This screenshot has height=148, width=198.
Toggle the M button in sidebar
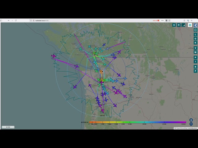click(196, 52)
